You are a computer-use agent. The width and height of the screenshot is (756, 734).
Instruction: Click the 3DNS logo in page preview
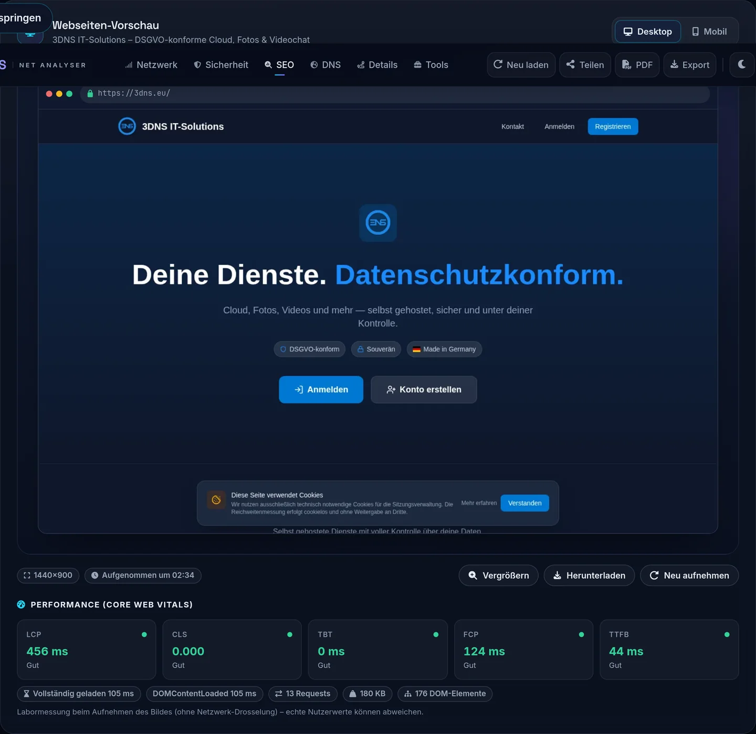pyautogui.click(x=127, y=126)
